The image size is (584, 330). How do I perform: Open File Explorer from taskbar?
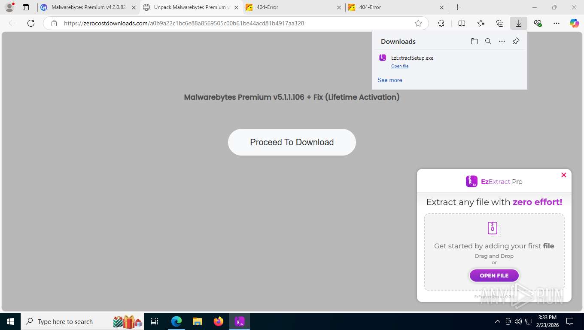197,321
